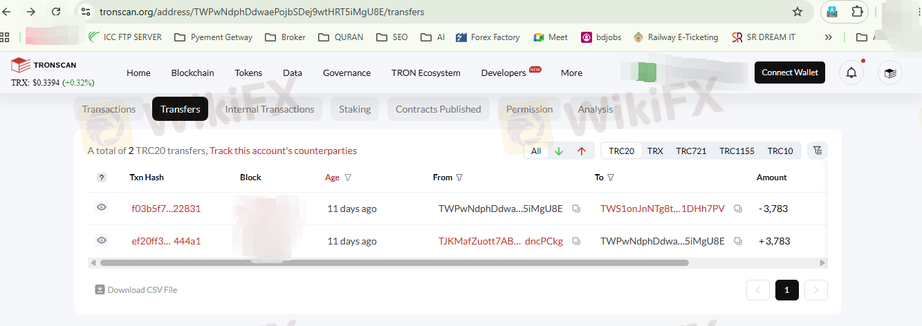This screenshot has height=326, width=922.
Task: Toggle eye icon for txn ef20ff3...444a1
Action: coord(102,240)
